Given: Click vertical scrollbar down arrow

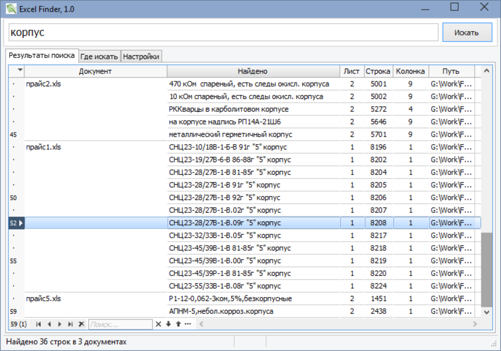Looking at the screenshot, I should pyautogui.click(x=487, y=312).
